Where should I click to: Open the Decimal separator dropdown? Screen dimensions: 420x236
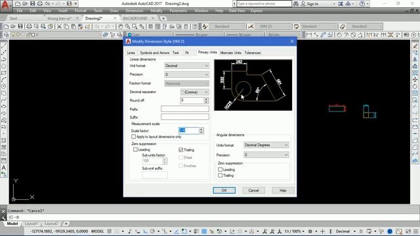194,92
